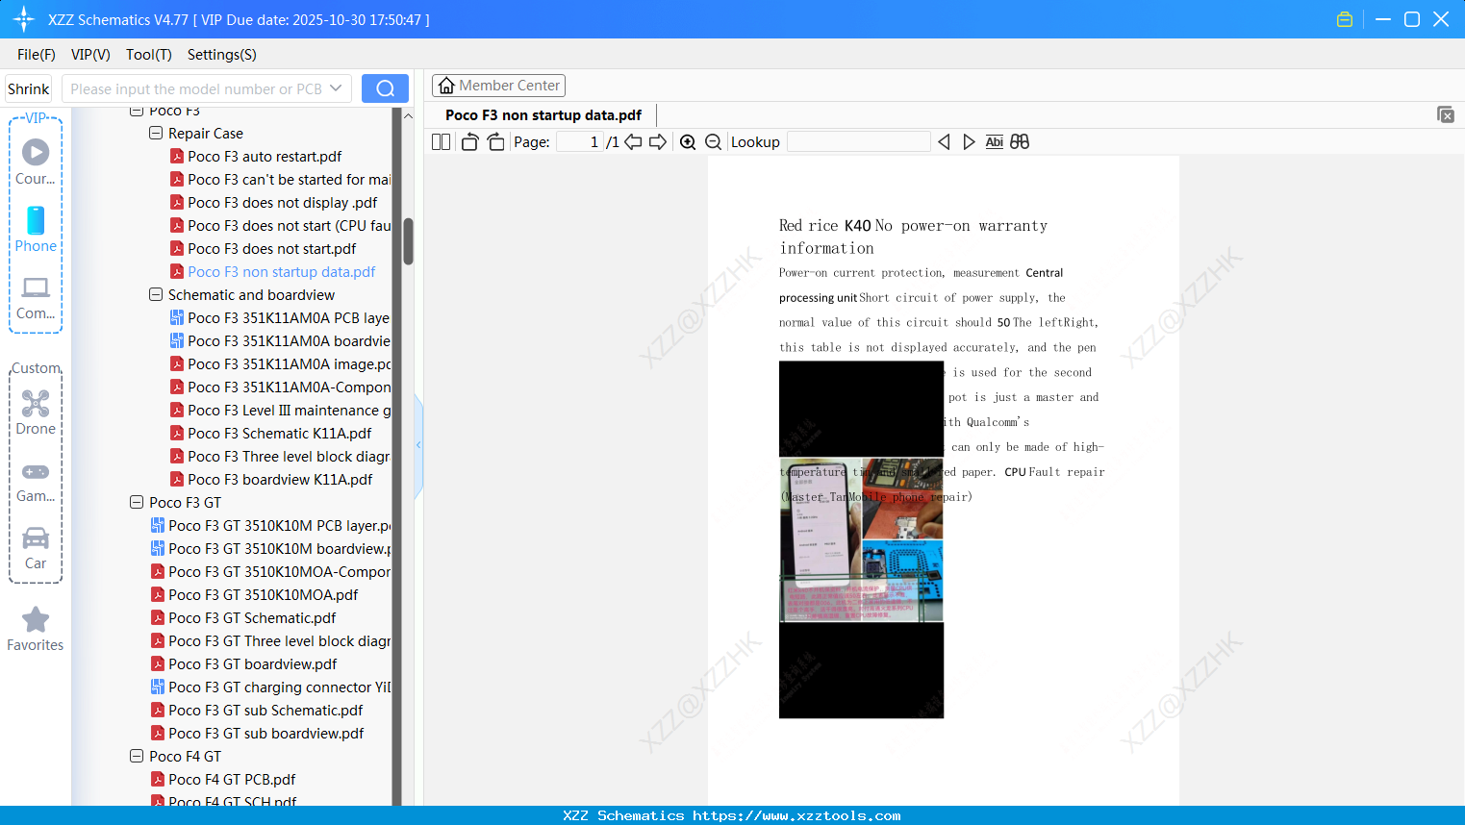Viewport: 1465px width, 825px height.
Task: Rotate the PDF page clockwise
Action: point(495,142)
